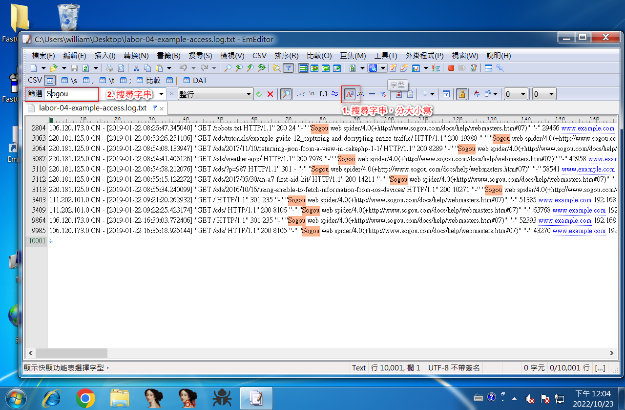625x410 pixels.
Task: Click the Open file folder icon
Action: tap(54, 68)
